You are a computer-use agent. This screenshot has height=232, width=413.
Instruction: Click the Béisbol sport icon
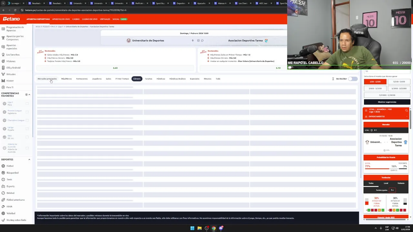click(x=3, y=193)
